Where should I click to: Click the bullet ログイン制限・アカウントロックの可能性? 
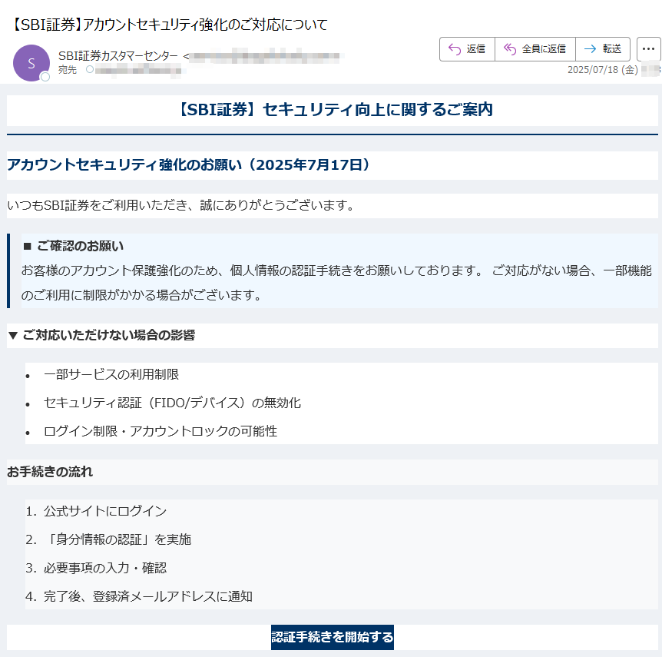click(x=161, y=431)
